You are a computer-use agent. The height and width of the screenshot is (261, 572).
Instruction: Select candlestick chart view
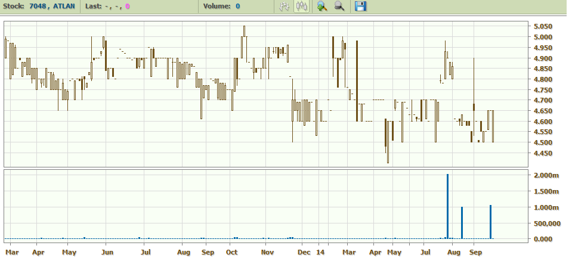pos(302,6)
